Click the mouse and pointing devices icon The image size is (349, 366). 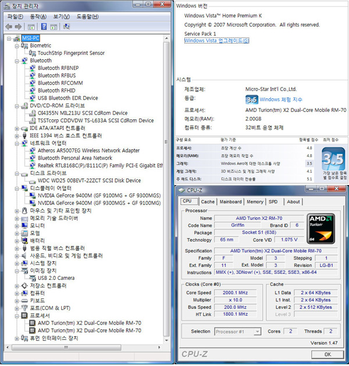pyautogui.click(x=24, y=211)
